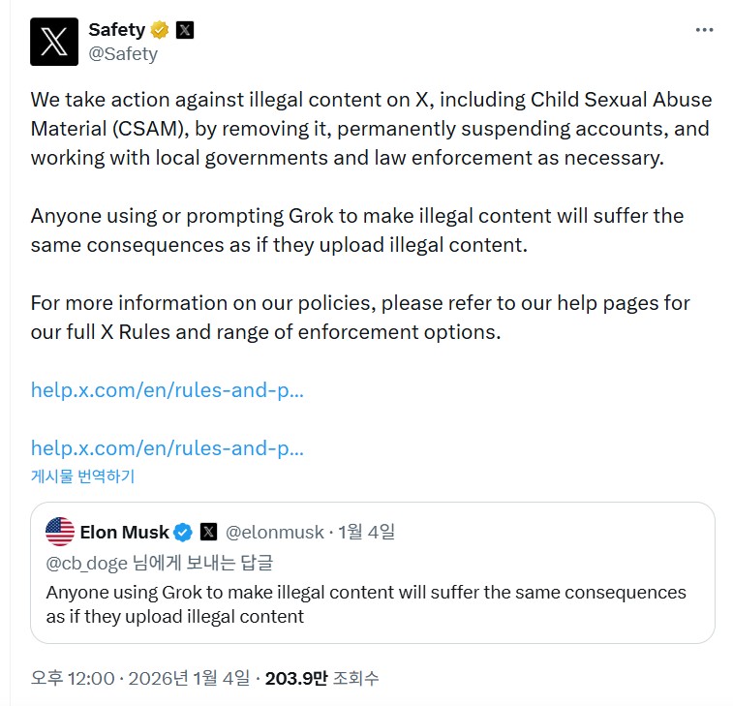Click the Safety account X logo avatar
Screen dimensions: 733x706
pyautogui.click(x=54, y=42)
